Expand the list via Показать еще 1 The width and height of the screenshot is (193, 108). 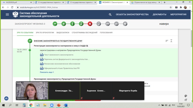(47, 72)
